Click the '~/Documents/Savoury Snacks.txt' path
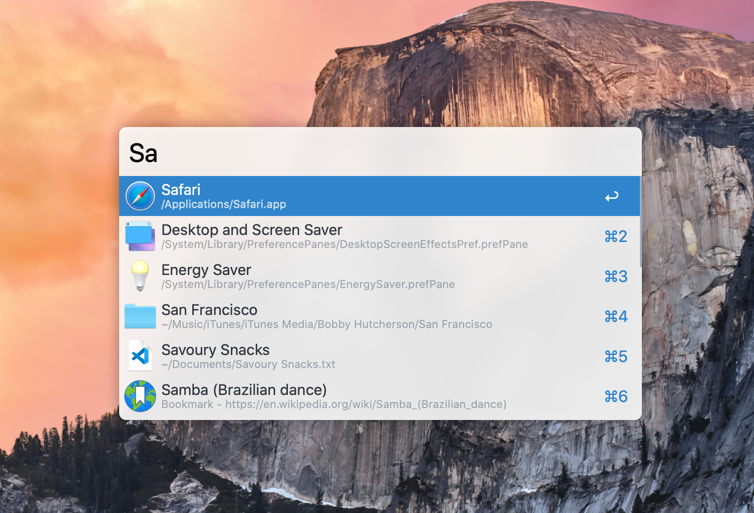The width and height of the screenshot is (754, 513). coord(248,364)
